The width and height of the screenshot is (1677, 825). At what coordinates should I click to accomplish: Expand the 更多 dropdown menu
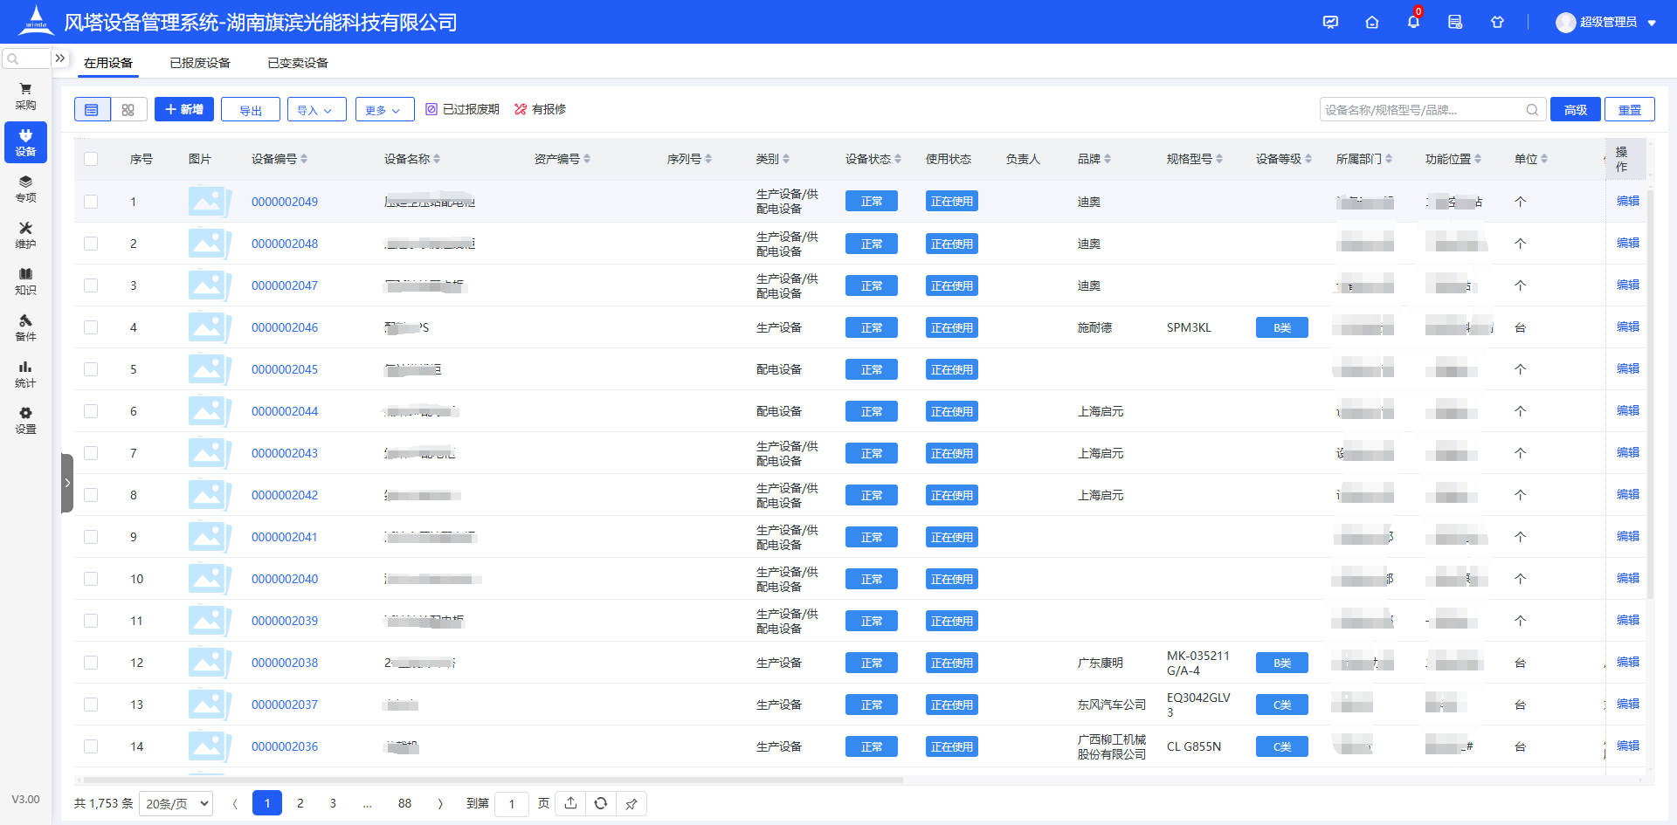coord(383,110)
